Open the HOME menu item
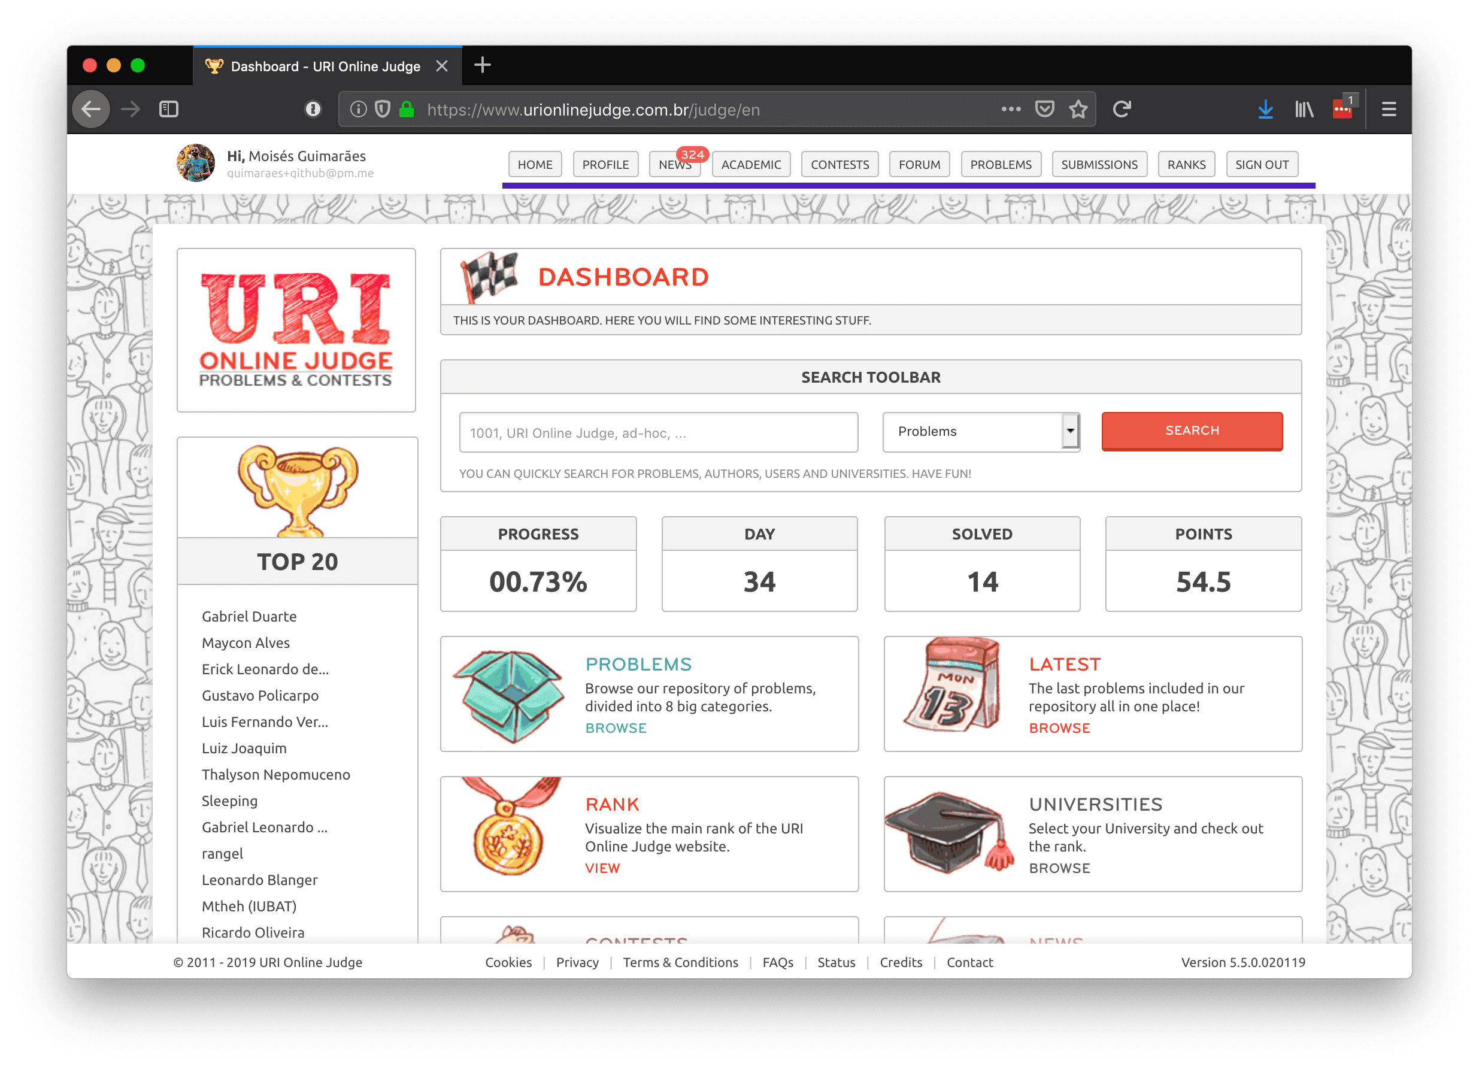The height and width of the screenshot is (1067, 1479). [x=535, y=164]
